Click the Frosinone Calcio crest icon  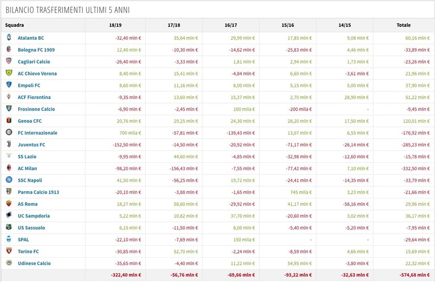click(9, 108)
